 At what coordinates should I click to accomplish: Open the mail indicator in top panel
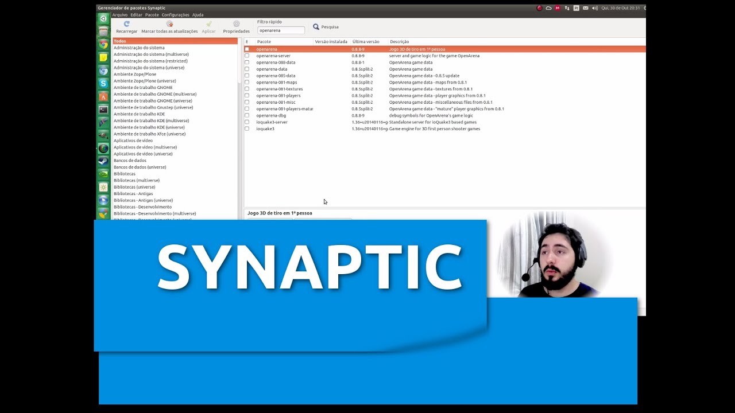[x=585, y=8]
